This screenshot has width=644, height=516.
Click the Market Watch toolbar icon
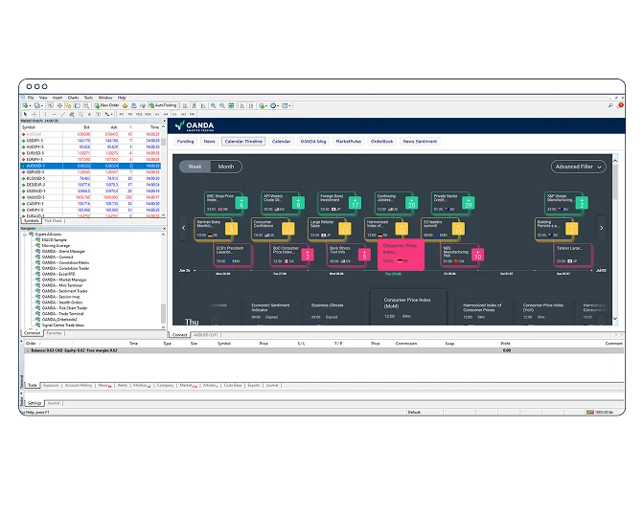[x=51, y=105]
